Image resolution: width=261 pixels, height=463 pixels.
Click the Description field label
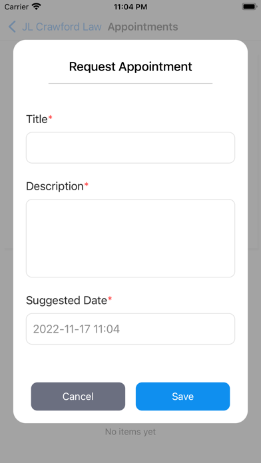pyautogui.click(x=55, y=186)
